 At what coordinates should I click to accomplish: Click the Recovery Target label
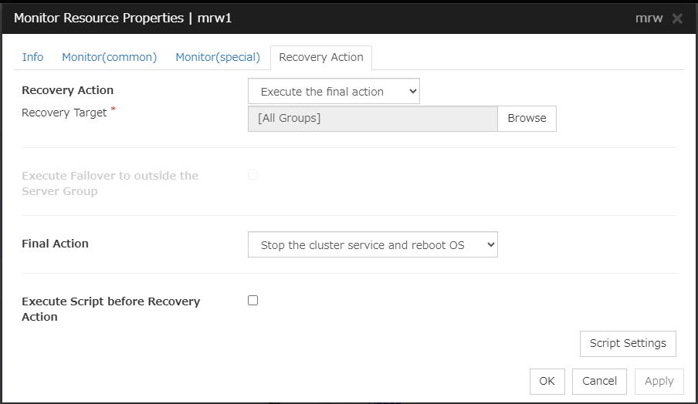point(64,113)
